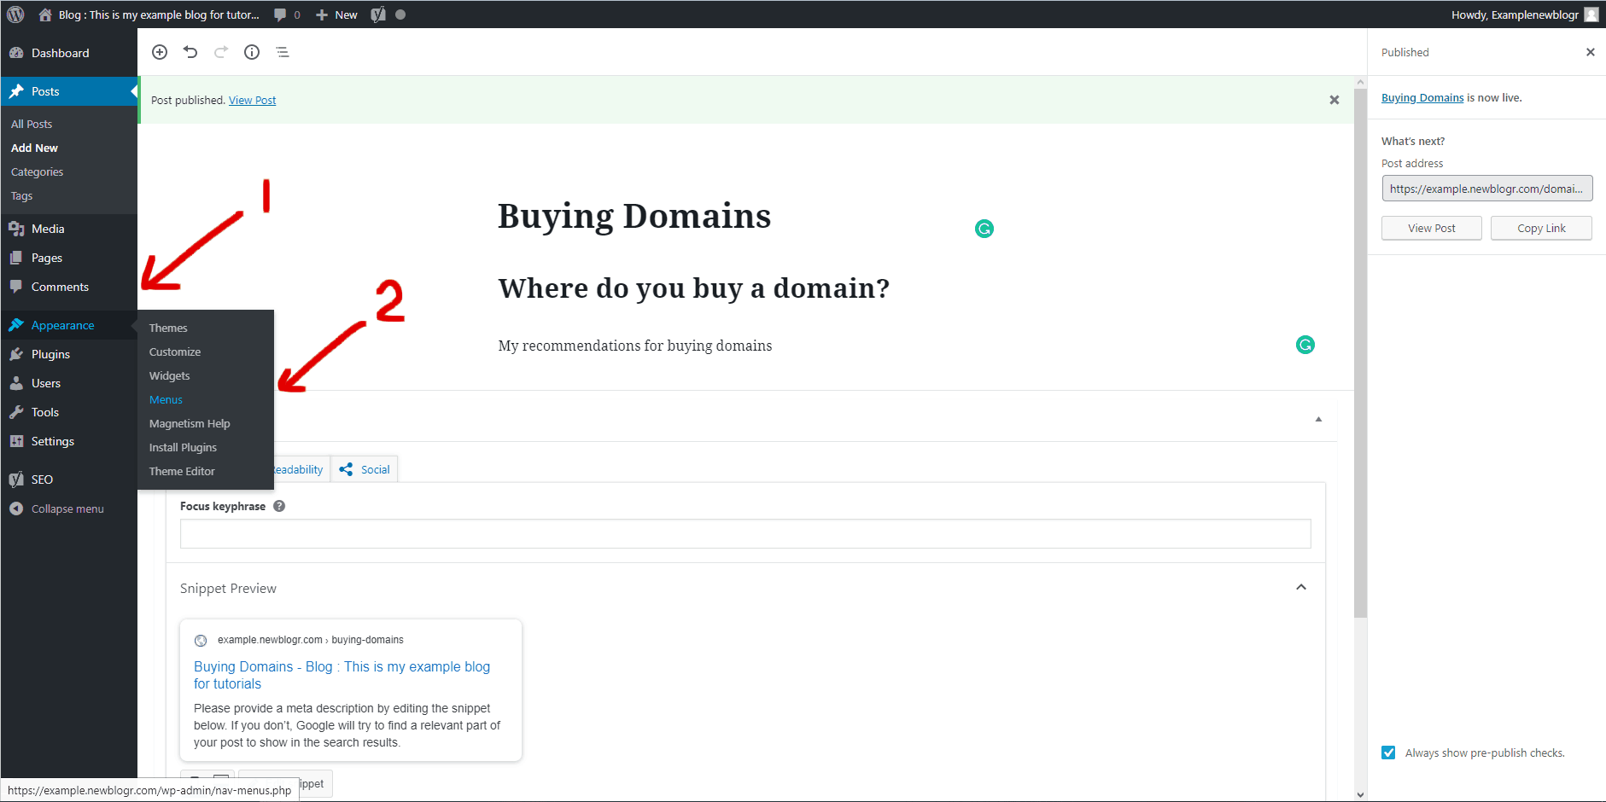Click the Redo arrow icon
The height and width of the screenshot is (802, 1606).
click(x=221, y=52)
